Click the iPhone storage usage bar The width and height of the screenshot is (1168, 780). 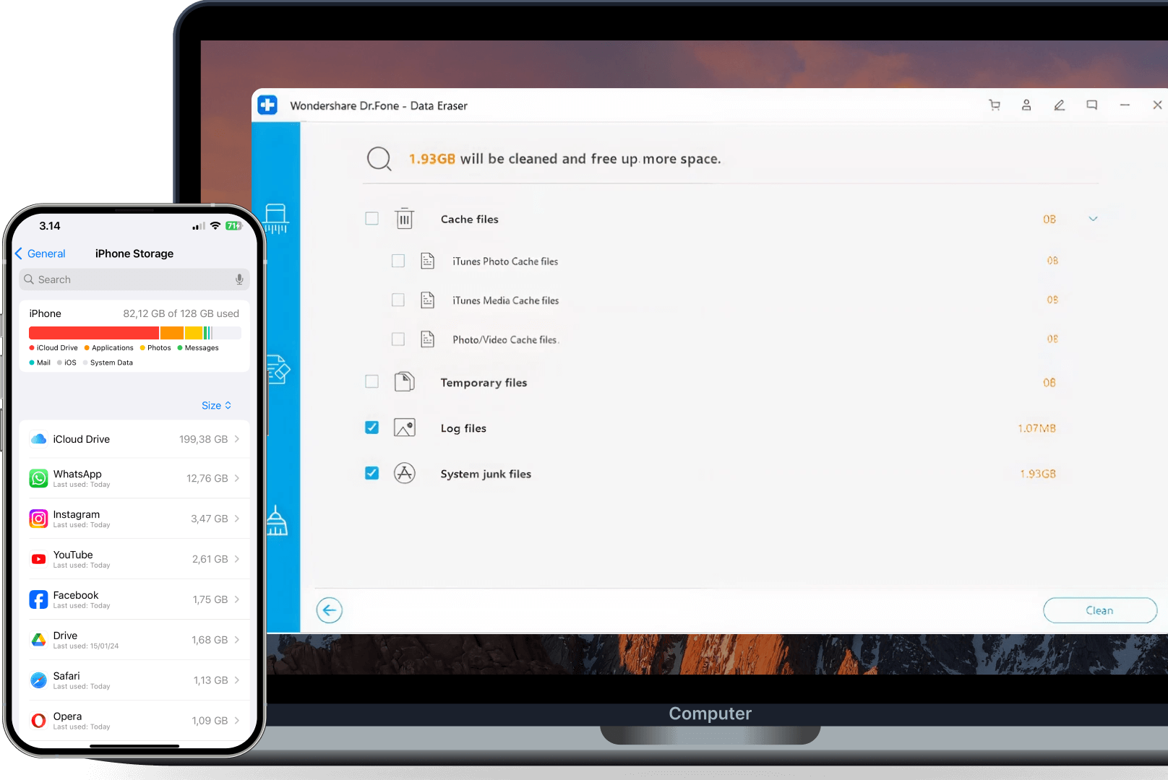pyautogui.click(x=134, y=333)
